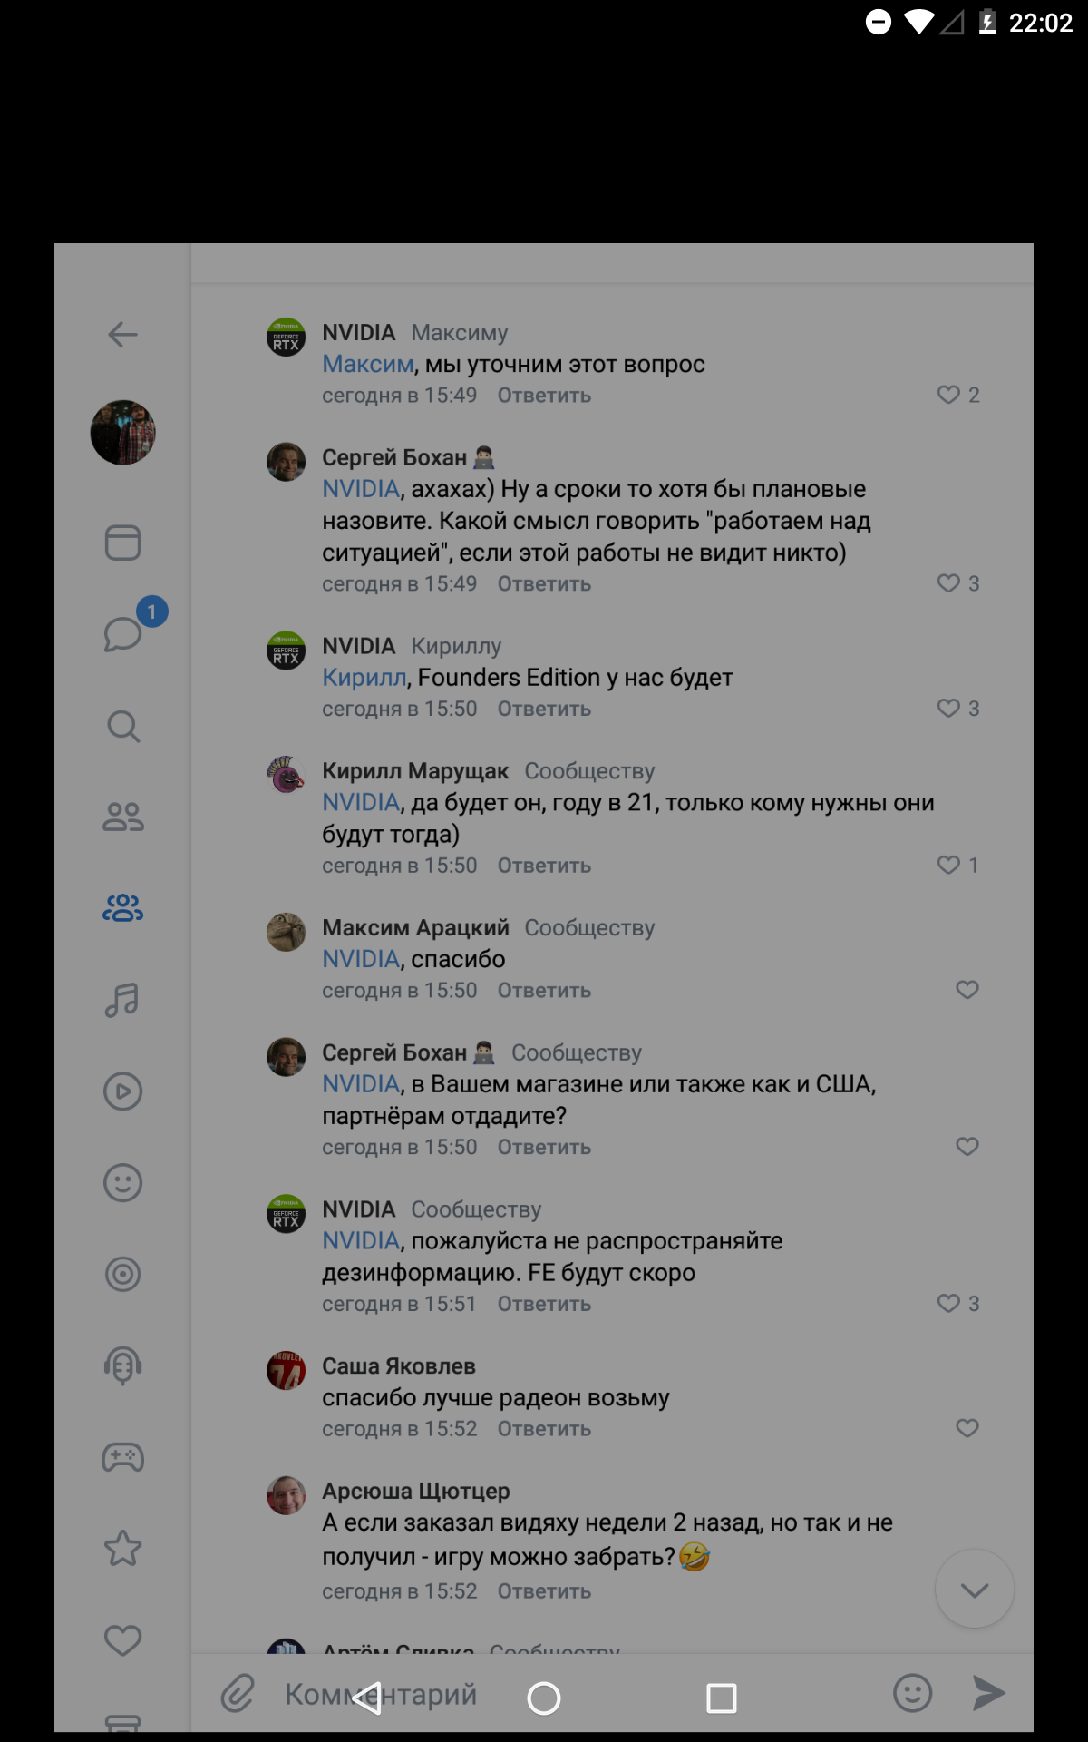
Task: Reply to Арсюша Щютцер's comment
Action: 544,1591
